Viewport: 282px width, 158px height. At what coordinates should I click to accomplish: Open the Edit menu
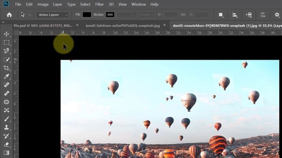pyautogui.click(x=29, y=4)
